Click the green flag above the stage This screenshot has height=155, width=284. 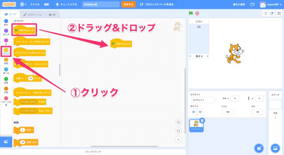191,13
